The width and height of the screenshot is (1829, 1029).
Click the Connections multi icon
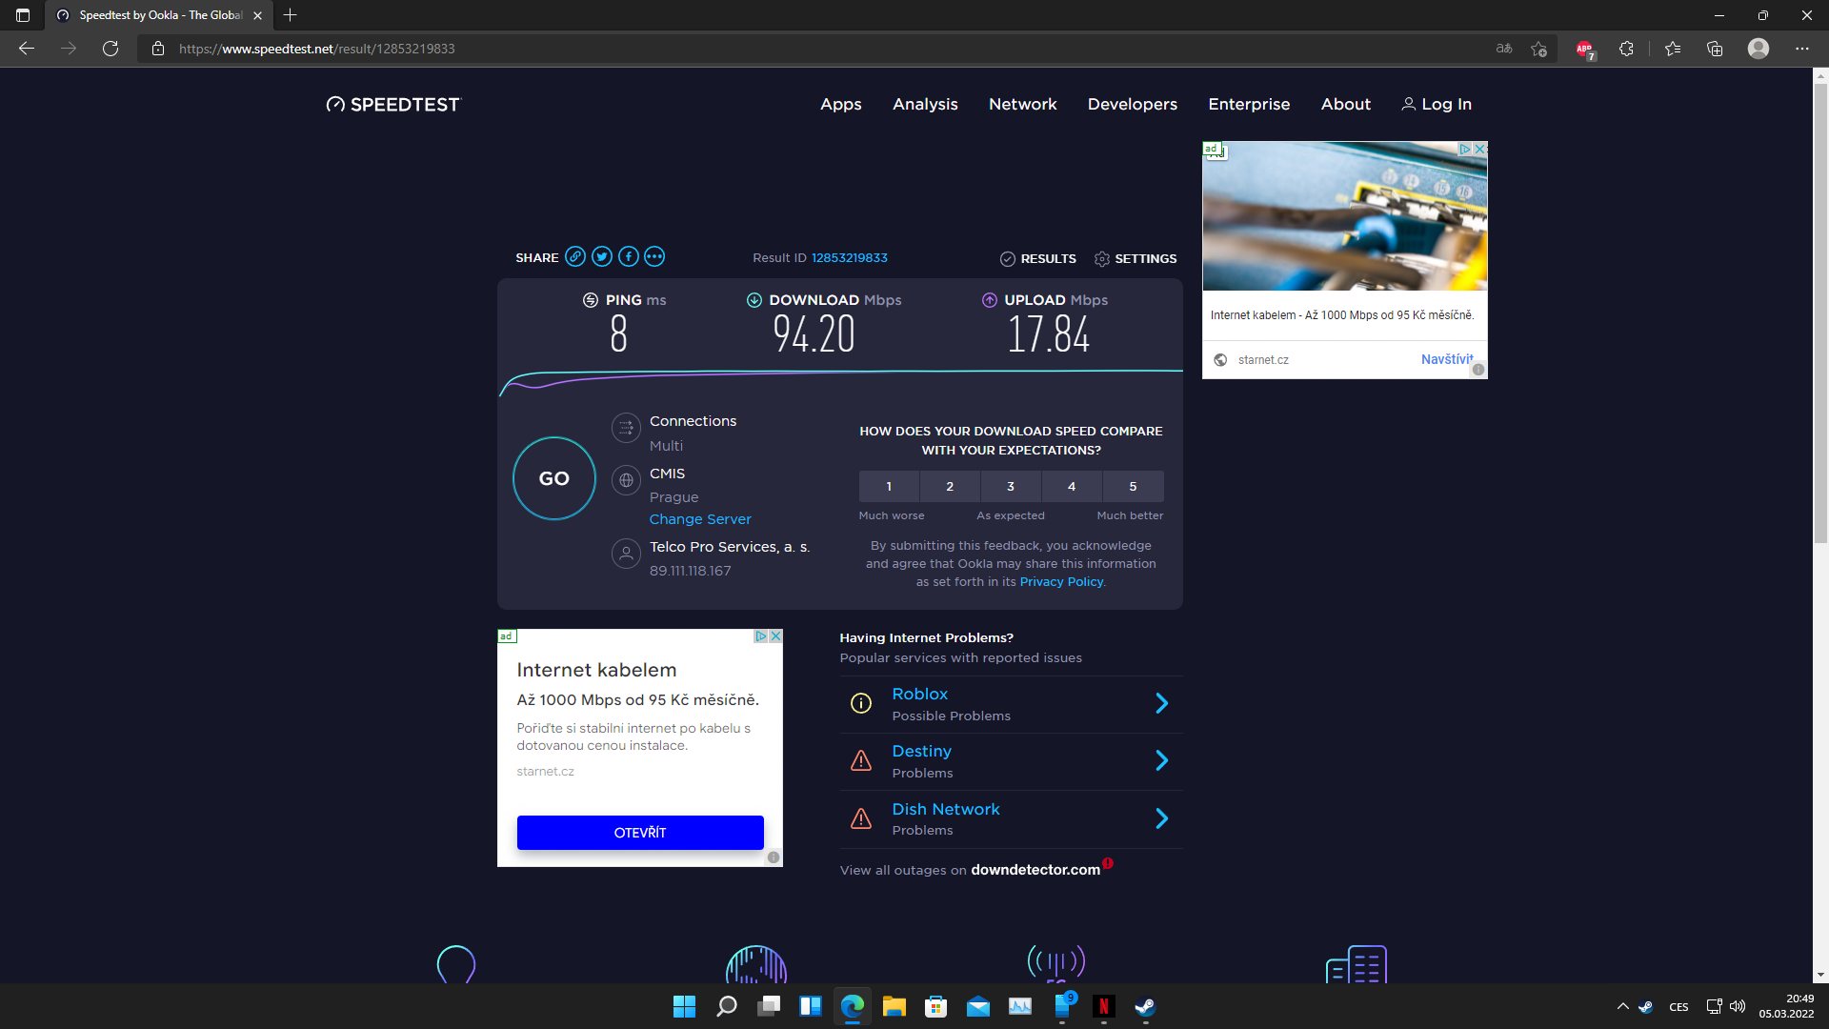626,428
